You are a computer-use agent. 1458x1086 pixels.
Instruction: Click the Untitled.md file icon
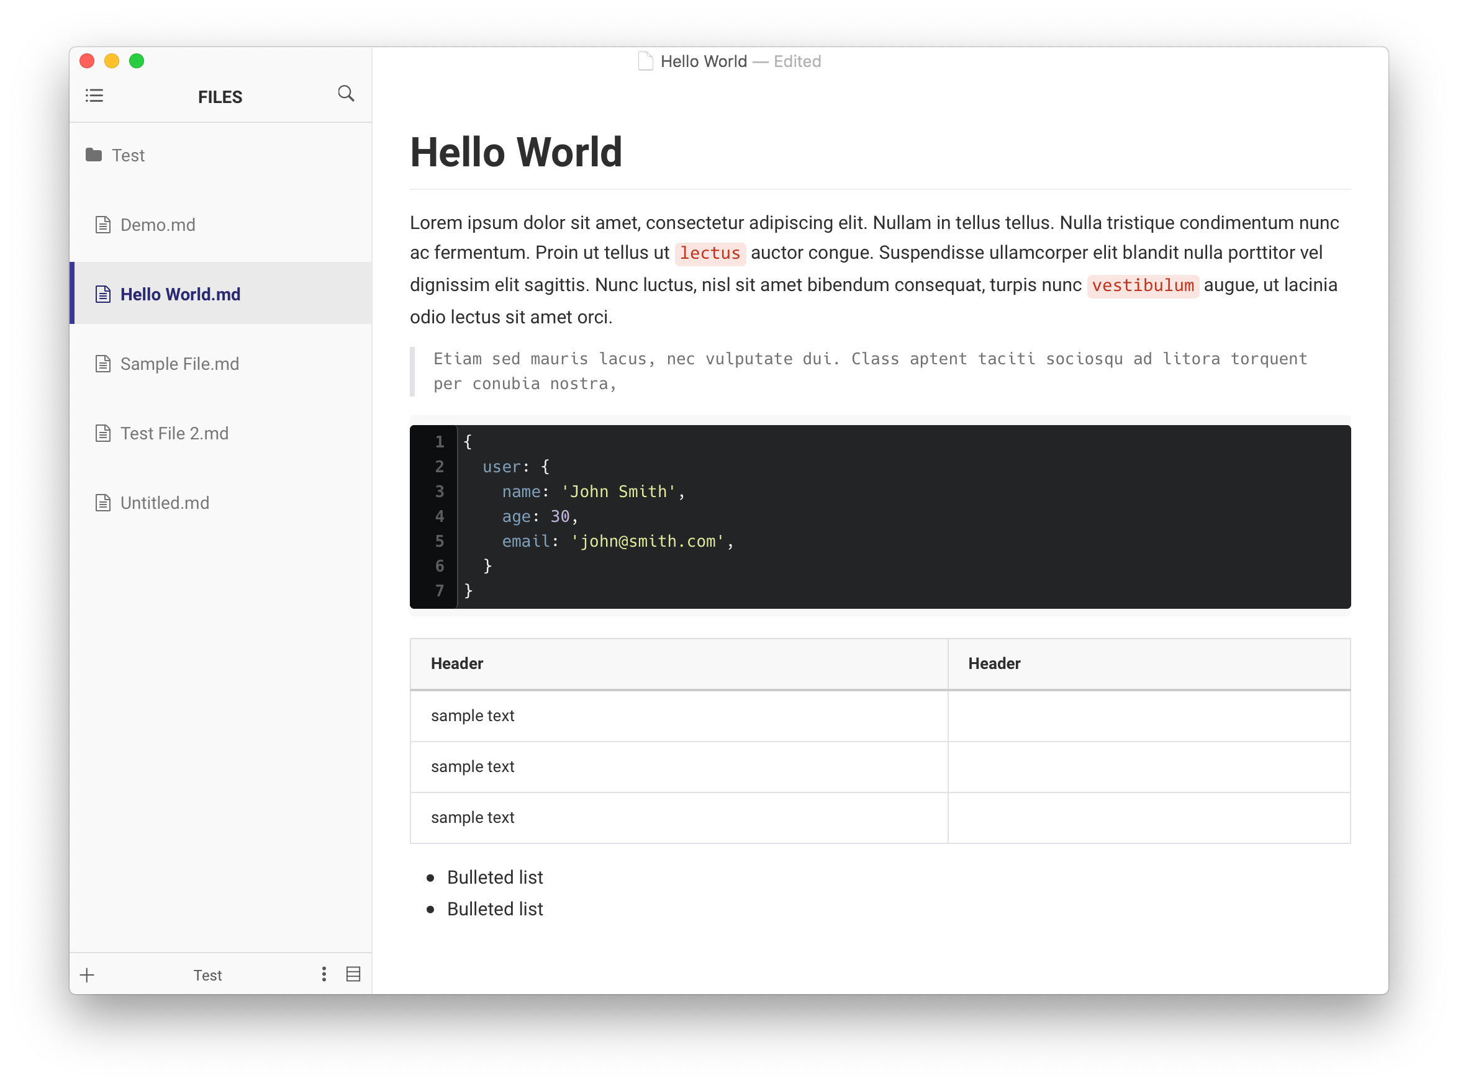[x=102, y=502]
